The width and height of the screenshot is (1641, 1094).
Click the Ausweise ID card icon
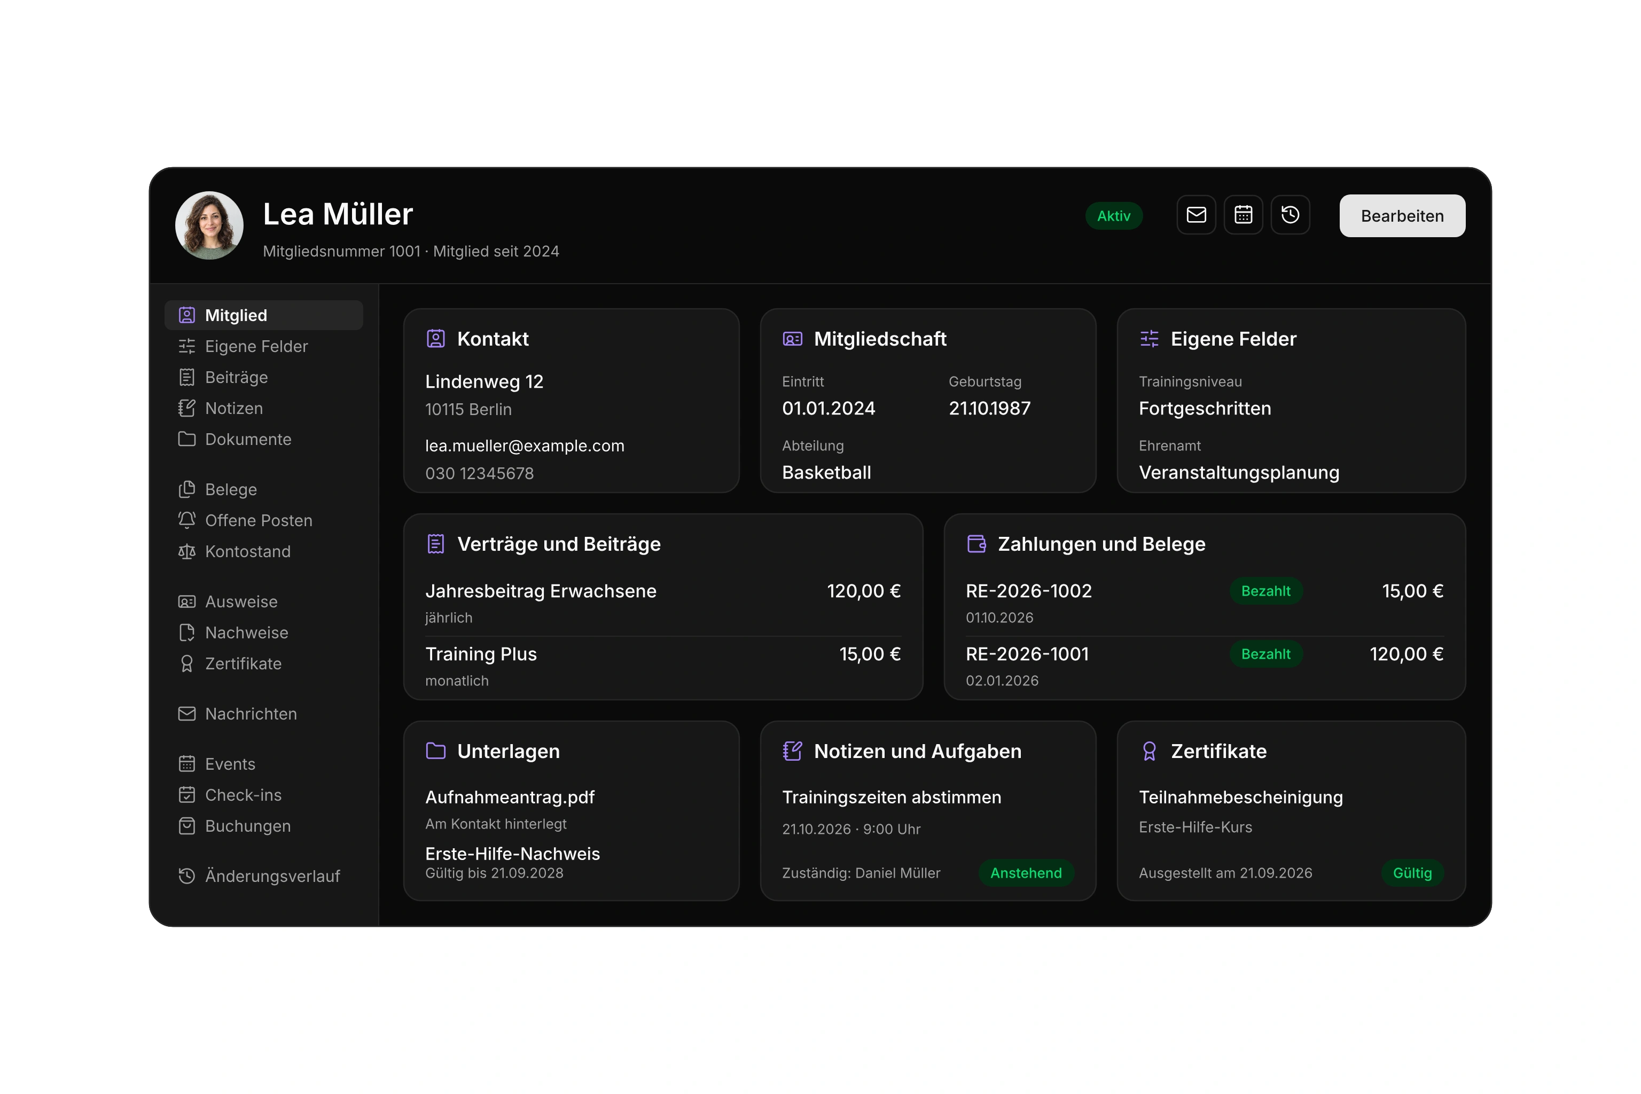[x=186, y=601]
